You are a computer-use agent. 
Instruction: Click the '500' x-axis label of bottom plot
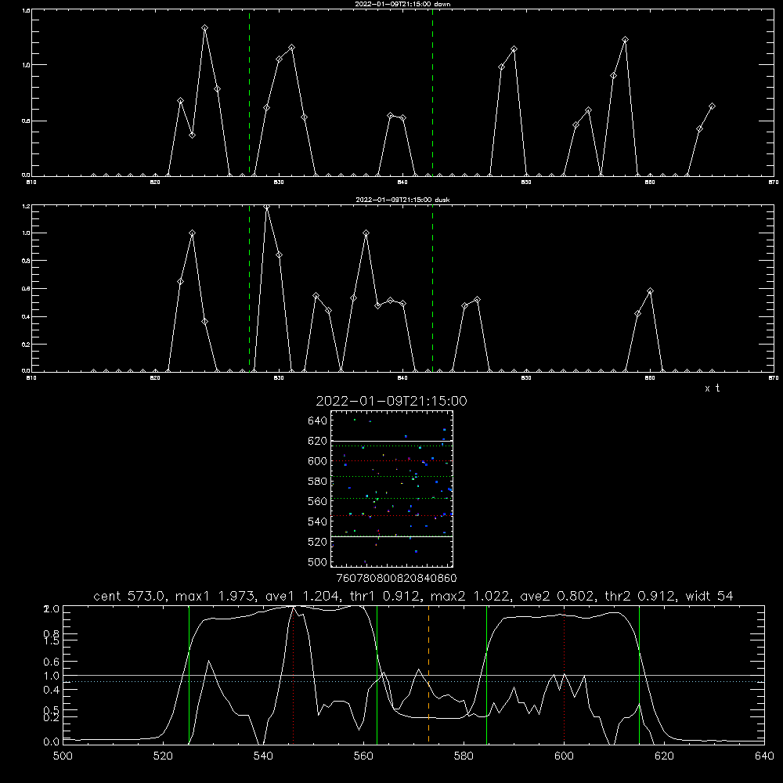63,756
